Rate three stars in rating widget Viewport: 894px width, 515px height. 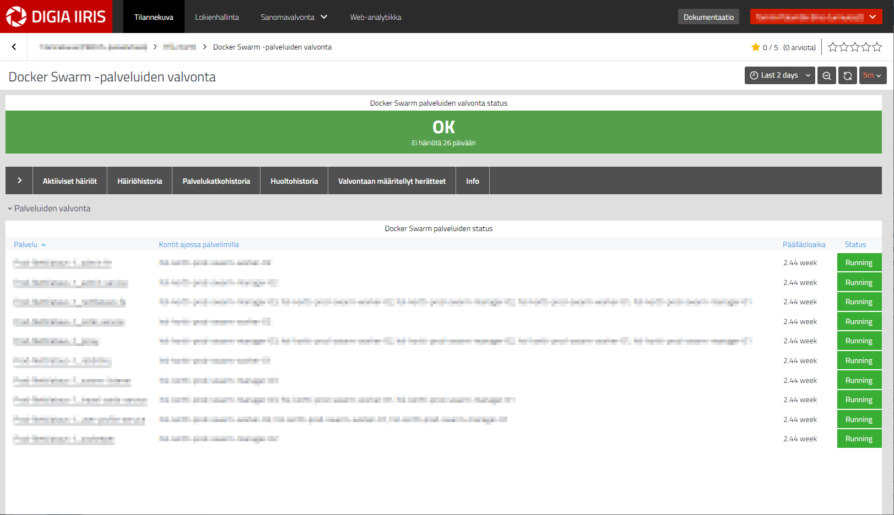(855, 47)
